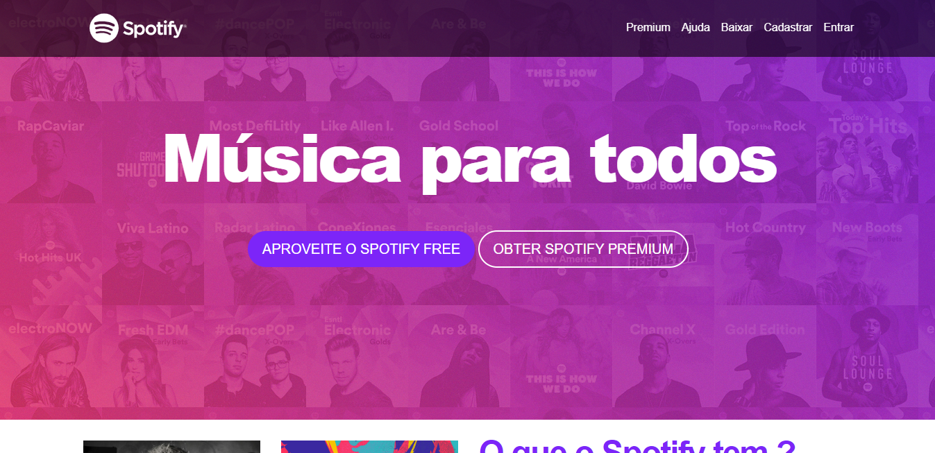Select Cadastrar to sign up

(x=788, y=28)
